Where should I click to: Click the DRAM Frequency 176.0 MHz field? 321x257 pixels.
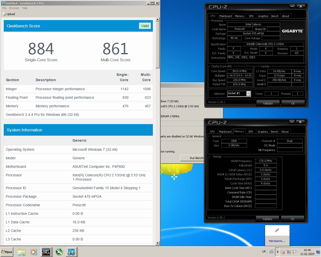pos(266,161)
